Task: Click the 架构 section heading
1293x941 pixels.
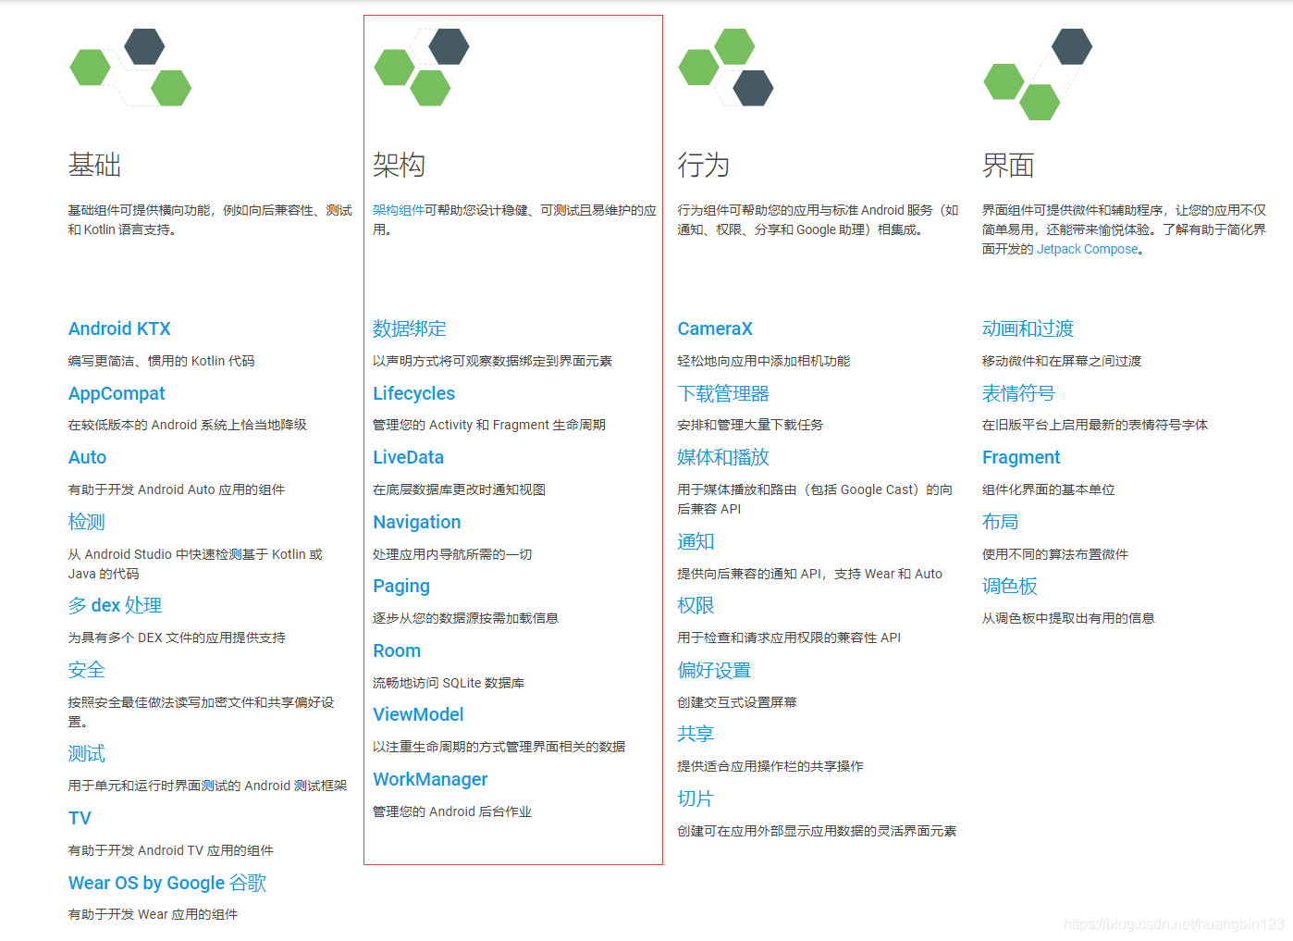Action: (399, 165)
